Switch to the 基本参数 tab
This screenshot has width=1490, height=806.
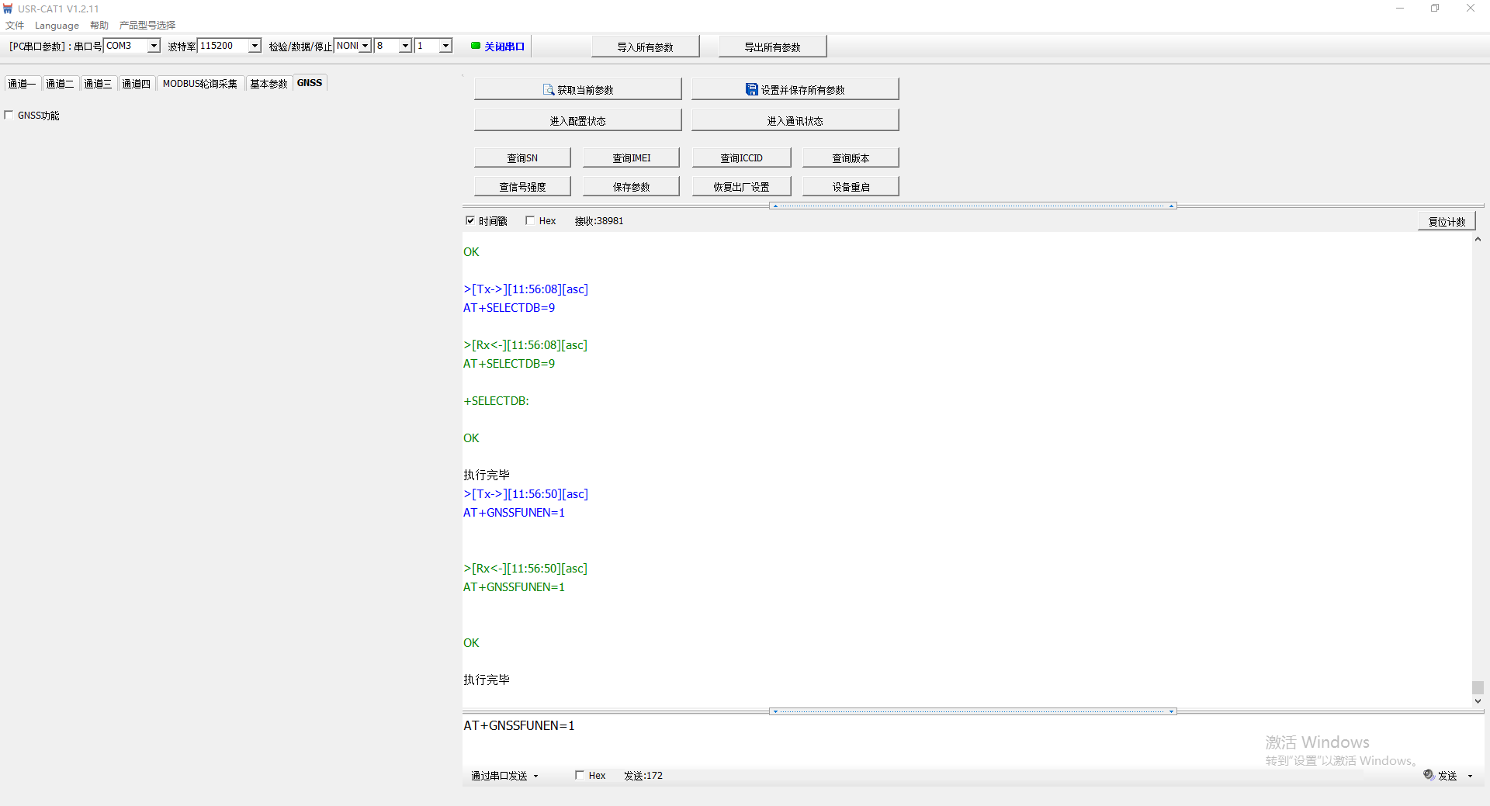(269, 84)
